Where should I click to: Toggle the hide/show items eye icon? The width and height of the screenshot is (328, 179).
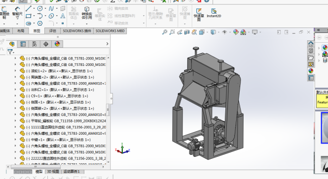224,32
